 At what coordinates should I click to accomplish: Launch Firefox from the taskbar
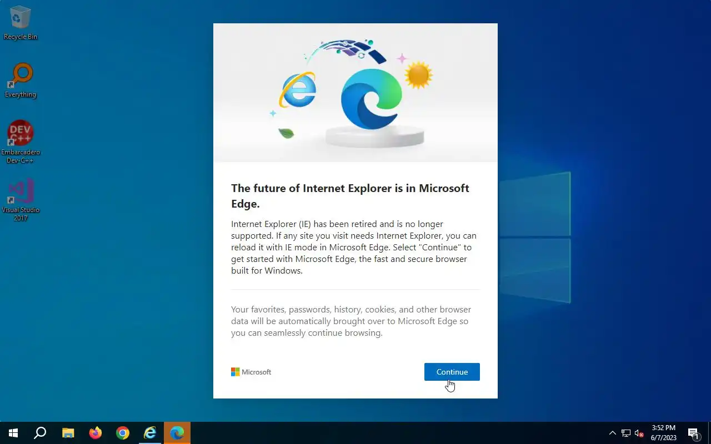(95, 433)
